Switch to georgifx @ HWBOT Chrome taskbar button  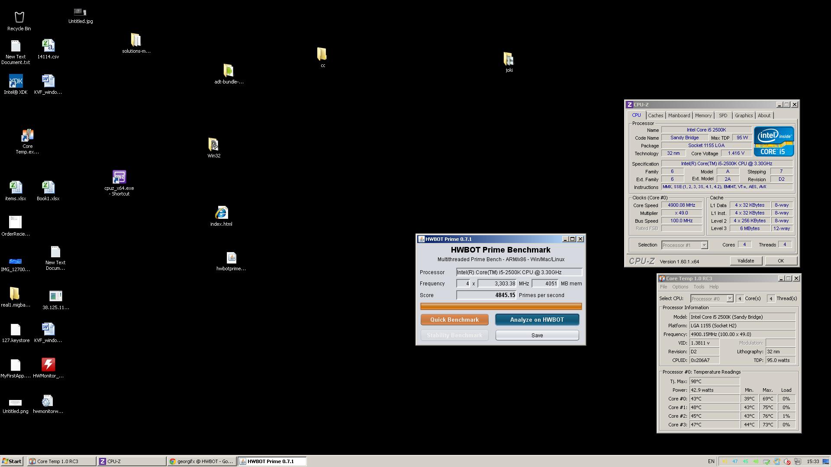(x=202, y=461)
